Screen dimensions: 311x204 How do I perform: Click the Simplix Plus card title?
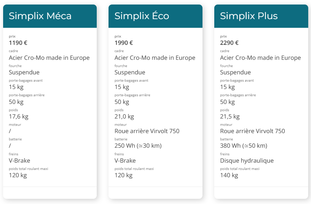pyautogui.click(x=249, y=16)
